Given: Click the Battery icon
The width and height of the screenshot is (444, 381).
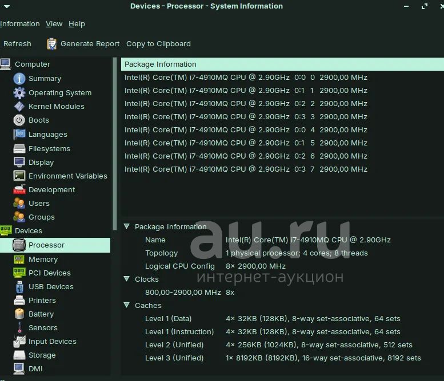Looking at the screenshot, I should tap(19, 314).
